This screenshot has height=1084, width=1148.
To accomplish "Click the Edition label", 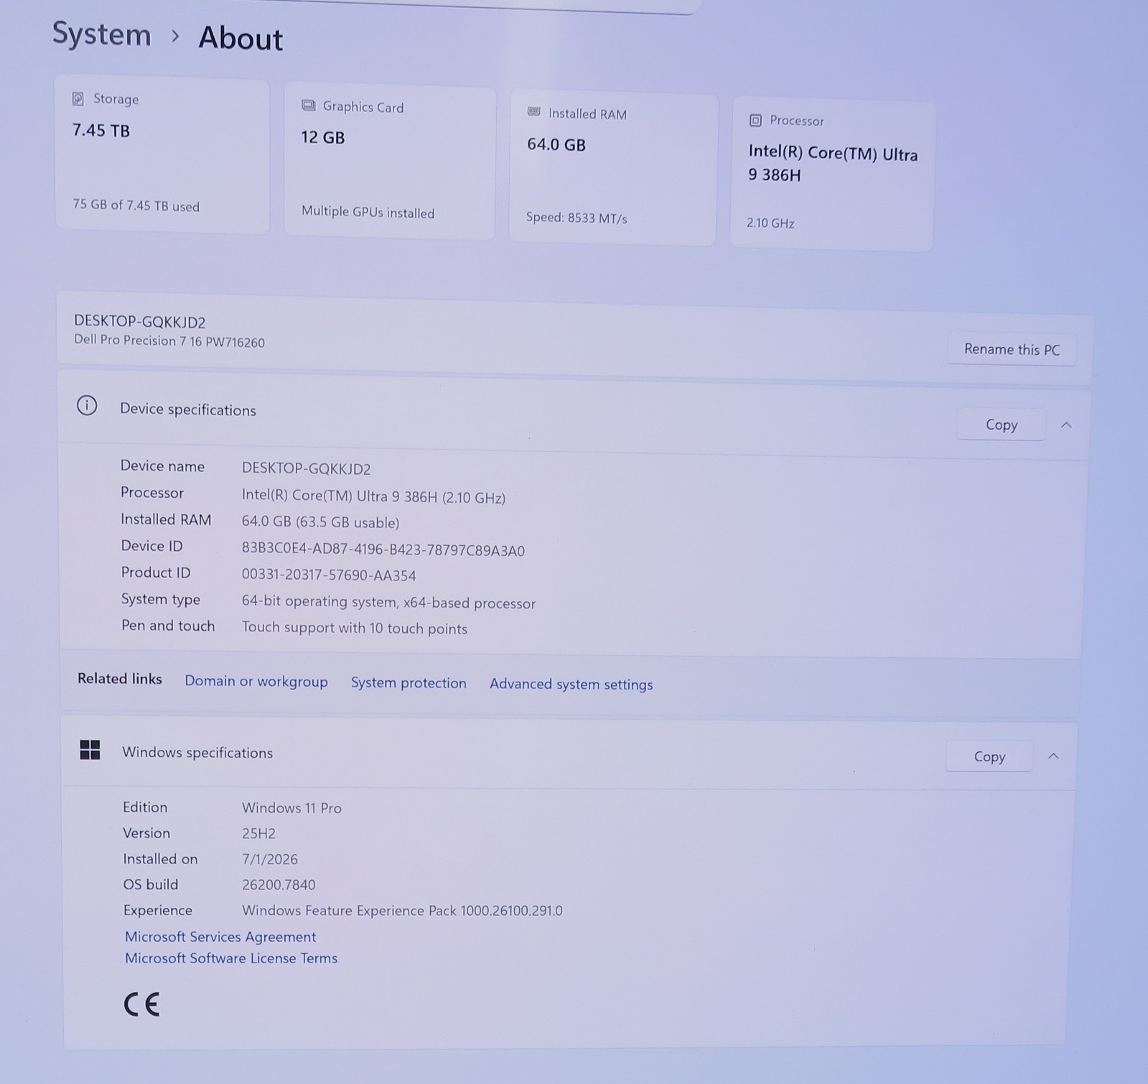I will (145, 807).
